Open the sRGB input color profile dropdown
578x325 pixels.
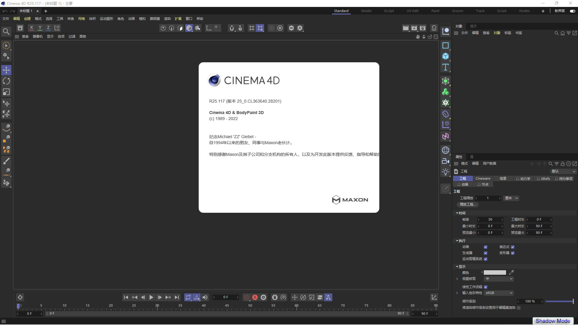[x=499, y=293]
